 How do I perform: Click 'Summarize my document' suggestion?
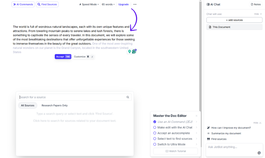point(226,133)
